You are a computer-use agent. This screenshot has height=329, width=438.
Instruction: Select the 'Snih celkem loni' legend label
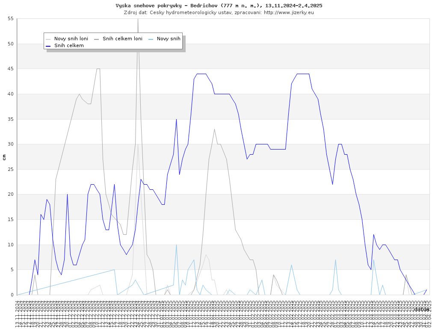[122, 39]
